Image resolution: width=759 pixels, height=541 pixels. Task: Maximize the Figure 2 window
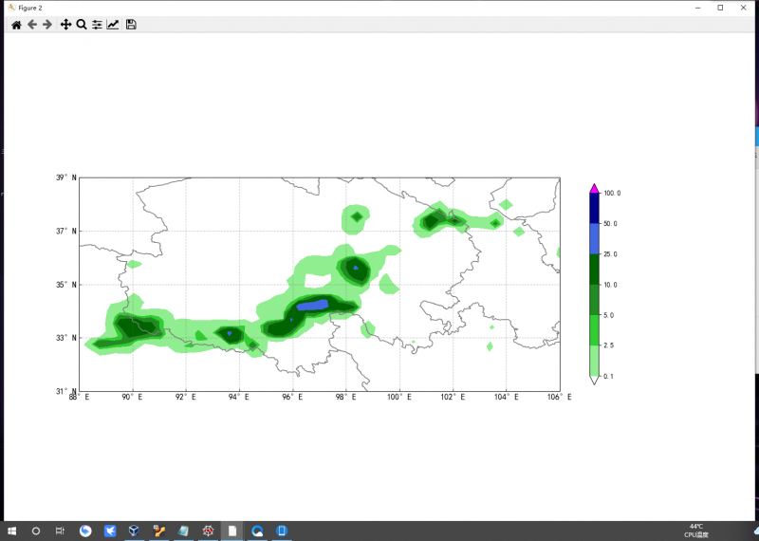[720, 8]
